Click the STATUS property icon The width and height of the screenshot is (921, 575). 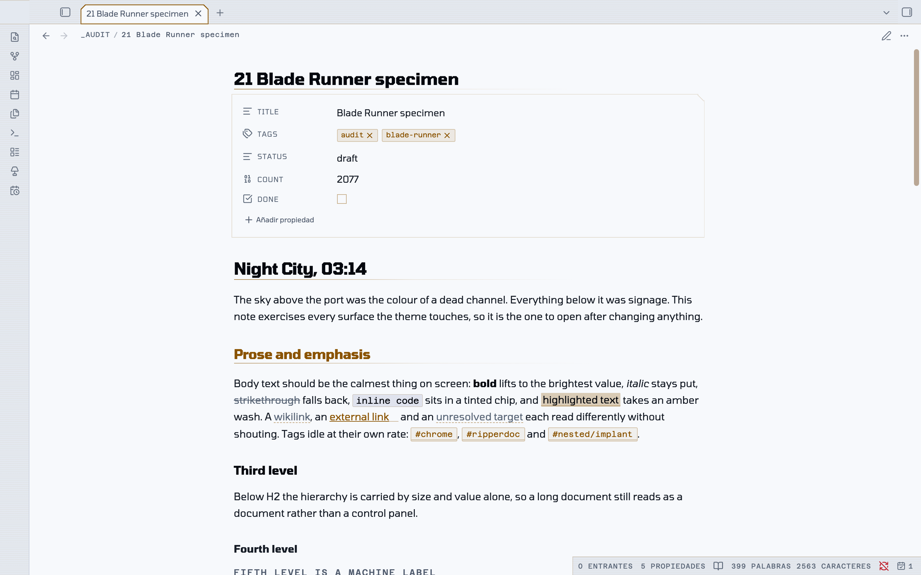coord(248,156)
